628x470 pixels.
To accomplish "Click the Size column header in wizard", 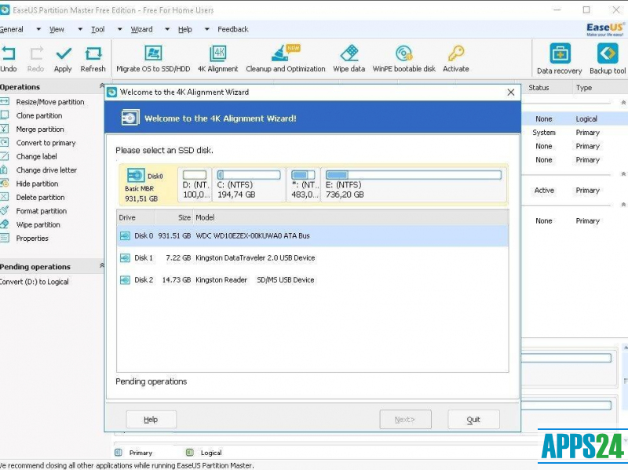I will click(x=174, y=217).
